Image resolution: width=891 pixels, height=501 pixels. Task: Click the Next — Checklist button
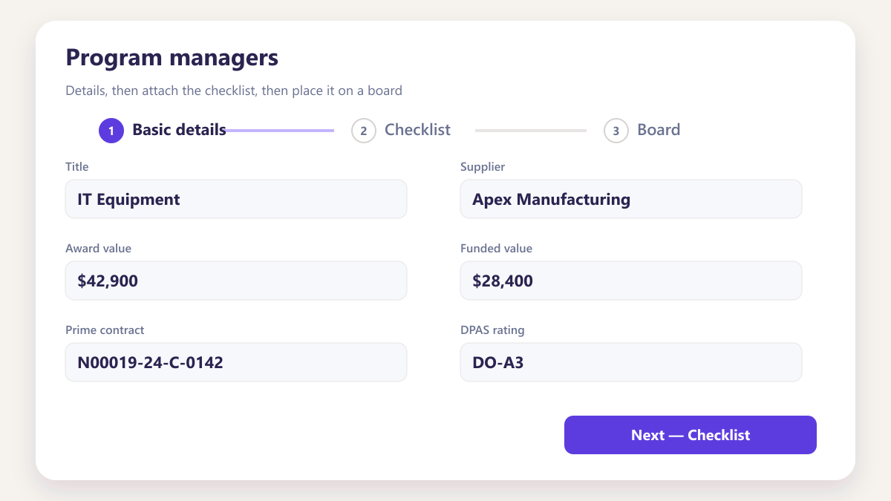pos(691,435)
